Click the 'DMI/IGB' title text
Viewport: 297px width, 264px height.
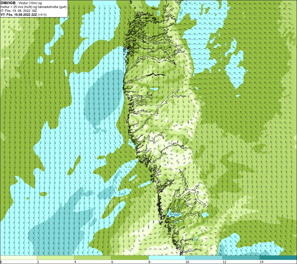pyautogui.click(x=8, y=3)
